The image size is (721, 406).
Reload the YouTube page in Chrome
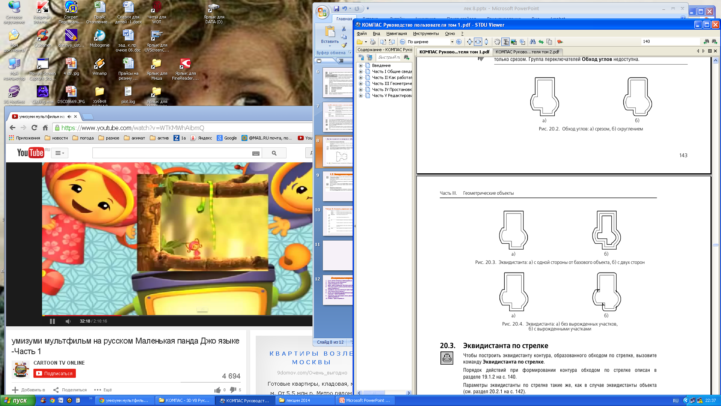click(34, 128)
